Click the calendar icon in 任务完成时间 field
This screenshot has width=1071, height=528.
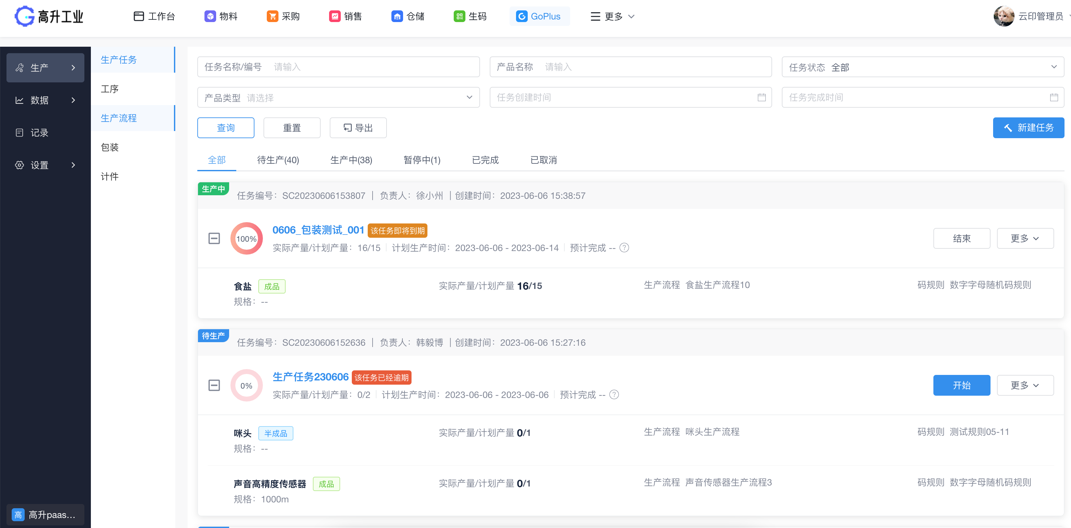click(x=1053, y=97)
